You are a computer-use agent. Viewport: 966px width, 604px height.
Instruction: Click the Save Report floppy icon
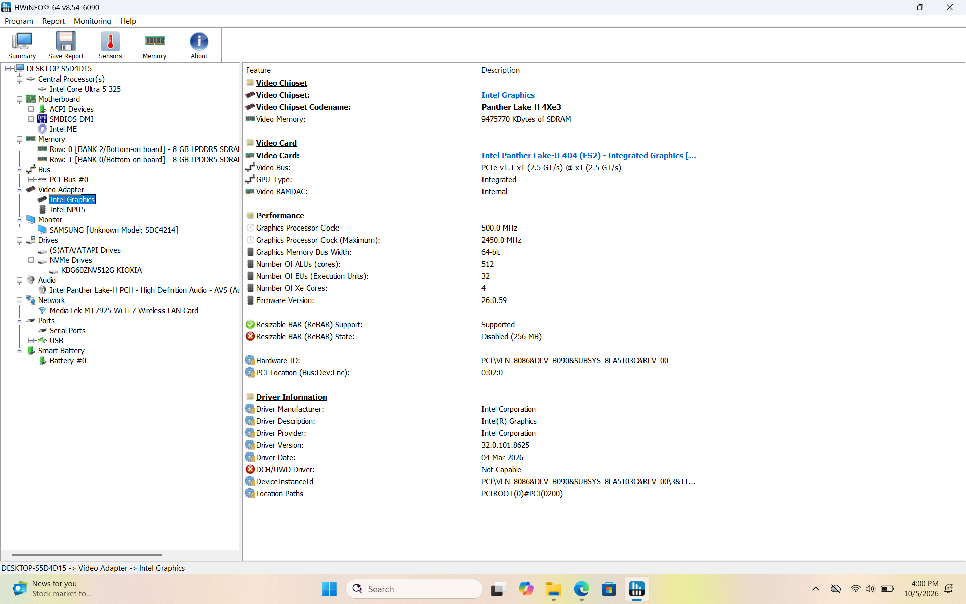(66, 45)
